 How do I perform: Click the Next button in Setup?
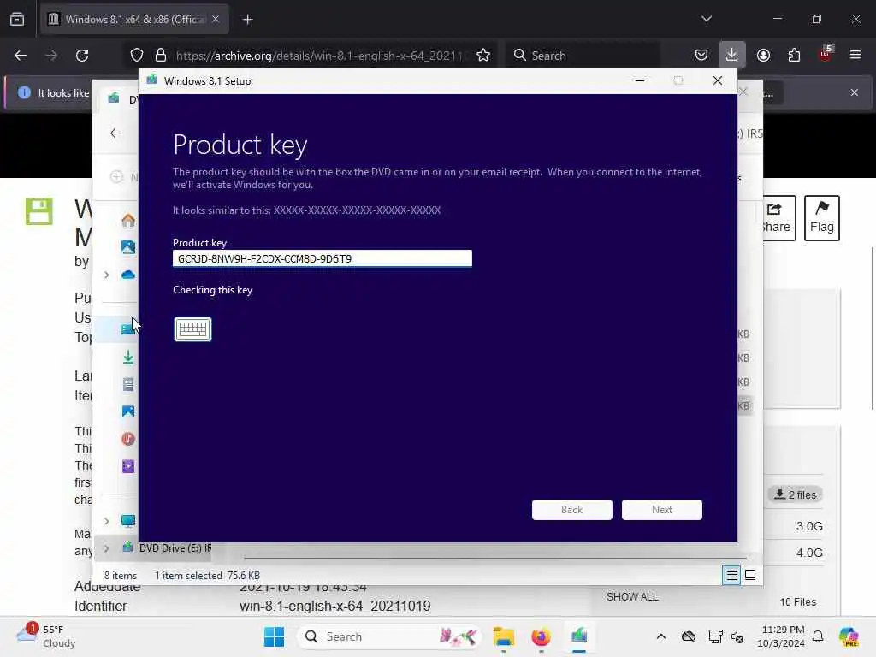(661, 510)
